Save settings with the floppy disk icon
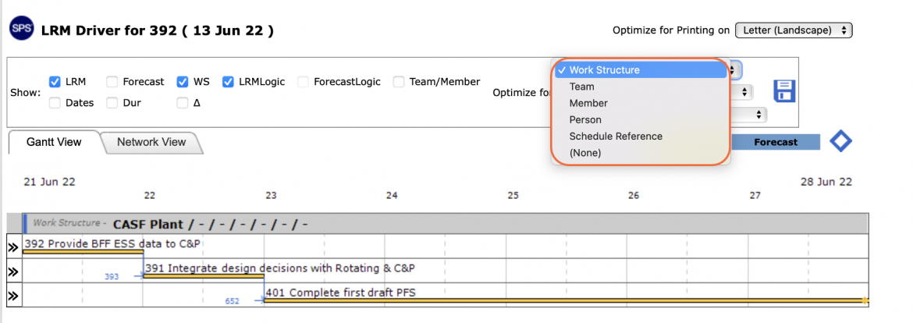913x323 pixels. tap(783, 92)
